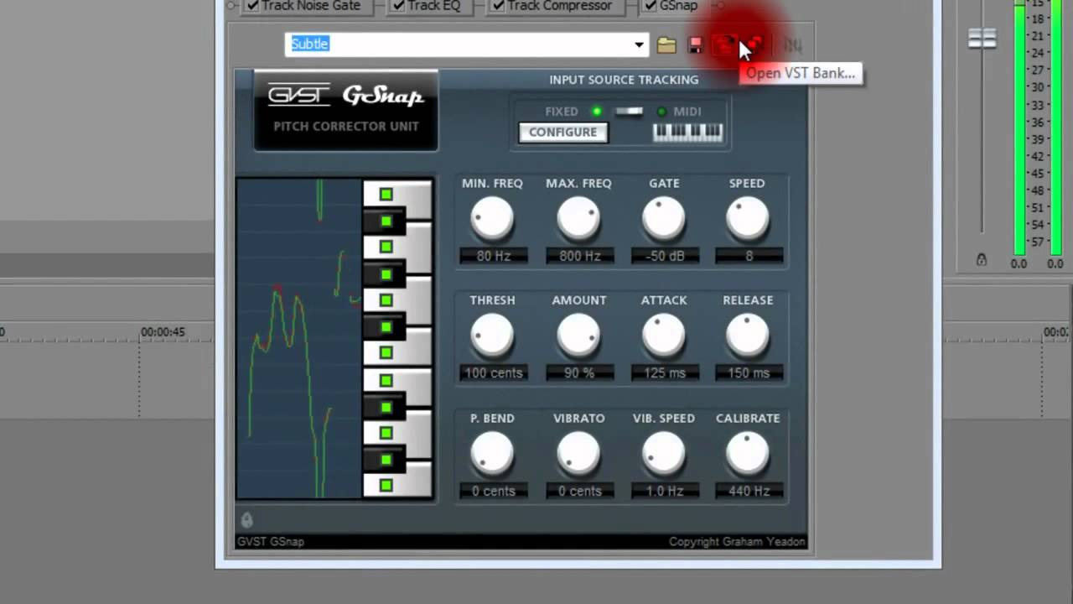Click the speed value 8 display
The image size is (1073, 604).
pos(749,256)
